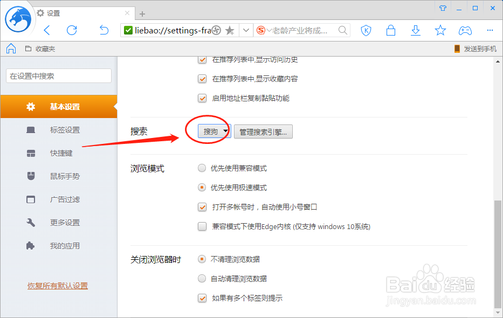The image size is (503, 318).
Task: Enable 兼容模式下使用Edge内核 checkbox
Action: click(202, 226)
